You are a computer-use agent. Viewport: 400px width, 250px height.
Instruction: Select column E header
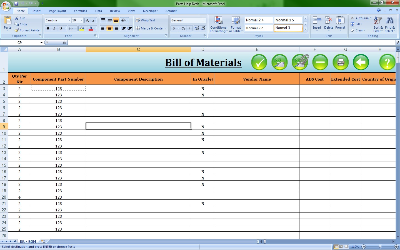257,49
